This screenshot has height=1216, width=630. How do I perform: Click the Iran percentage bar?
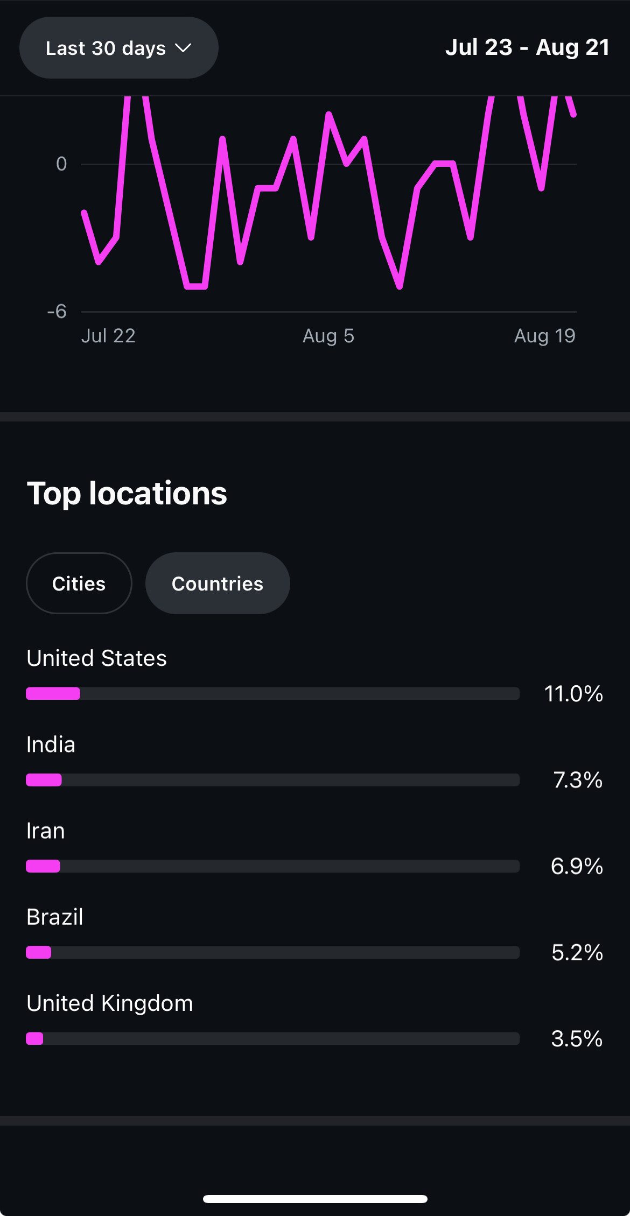[272, 866]
